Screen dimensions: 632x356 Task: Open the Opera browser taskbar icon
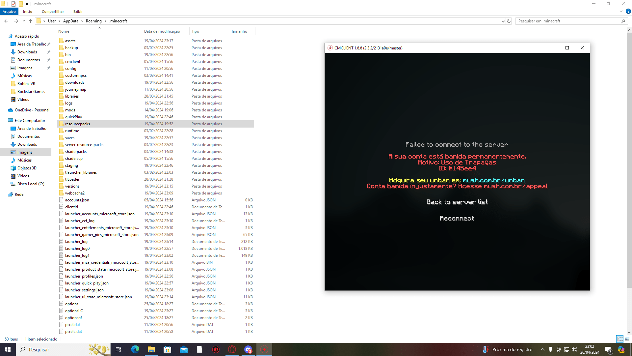click(x=232, y=349)
